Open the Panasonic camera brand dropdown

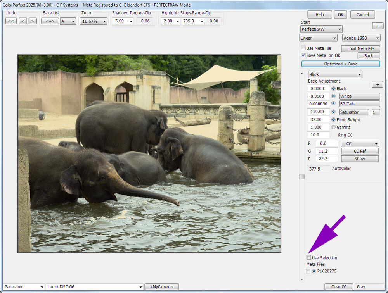point(24,287)
